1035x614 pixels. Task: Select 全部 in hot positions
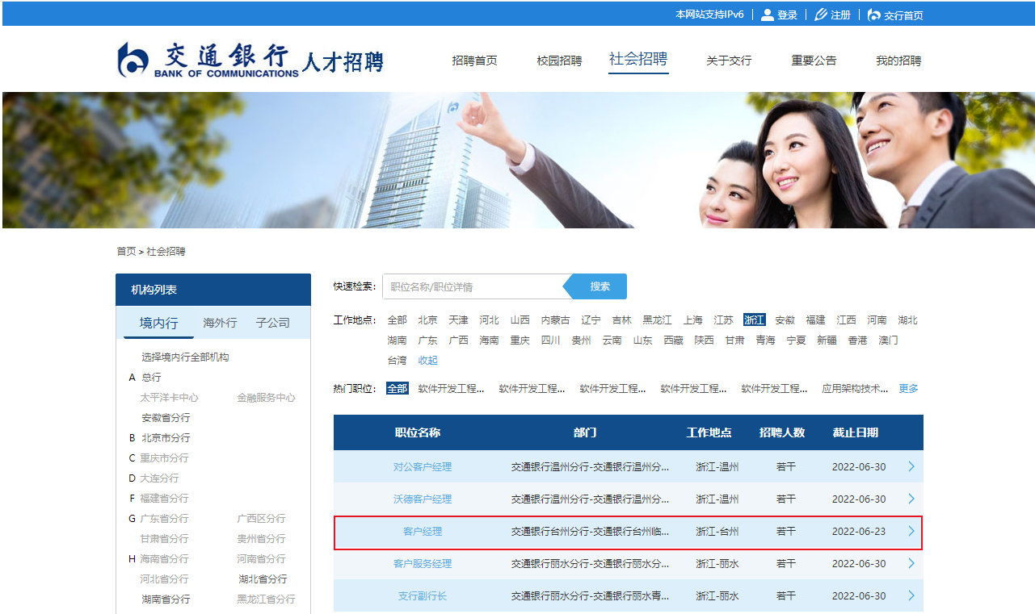(397, 388)
